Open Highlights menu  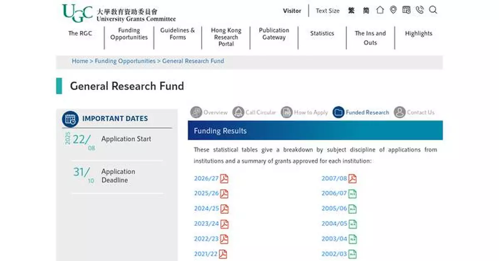[x=418, y=34]
